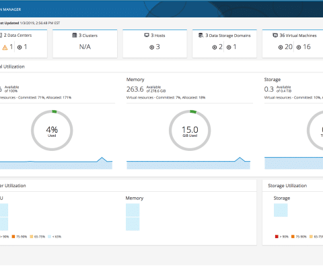Click the Memory heading in global utilization

[135, 80]
